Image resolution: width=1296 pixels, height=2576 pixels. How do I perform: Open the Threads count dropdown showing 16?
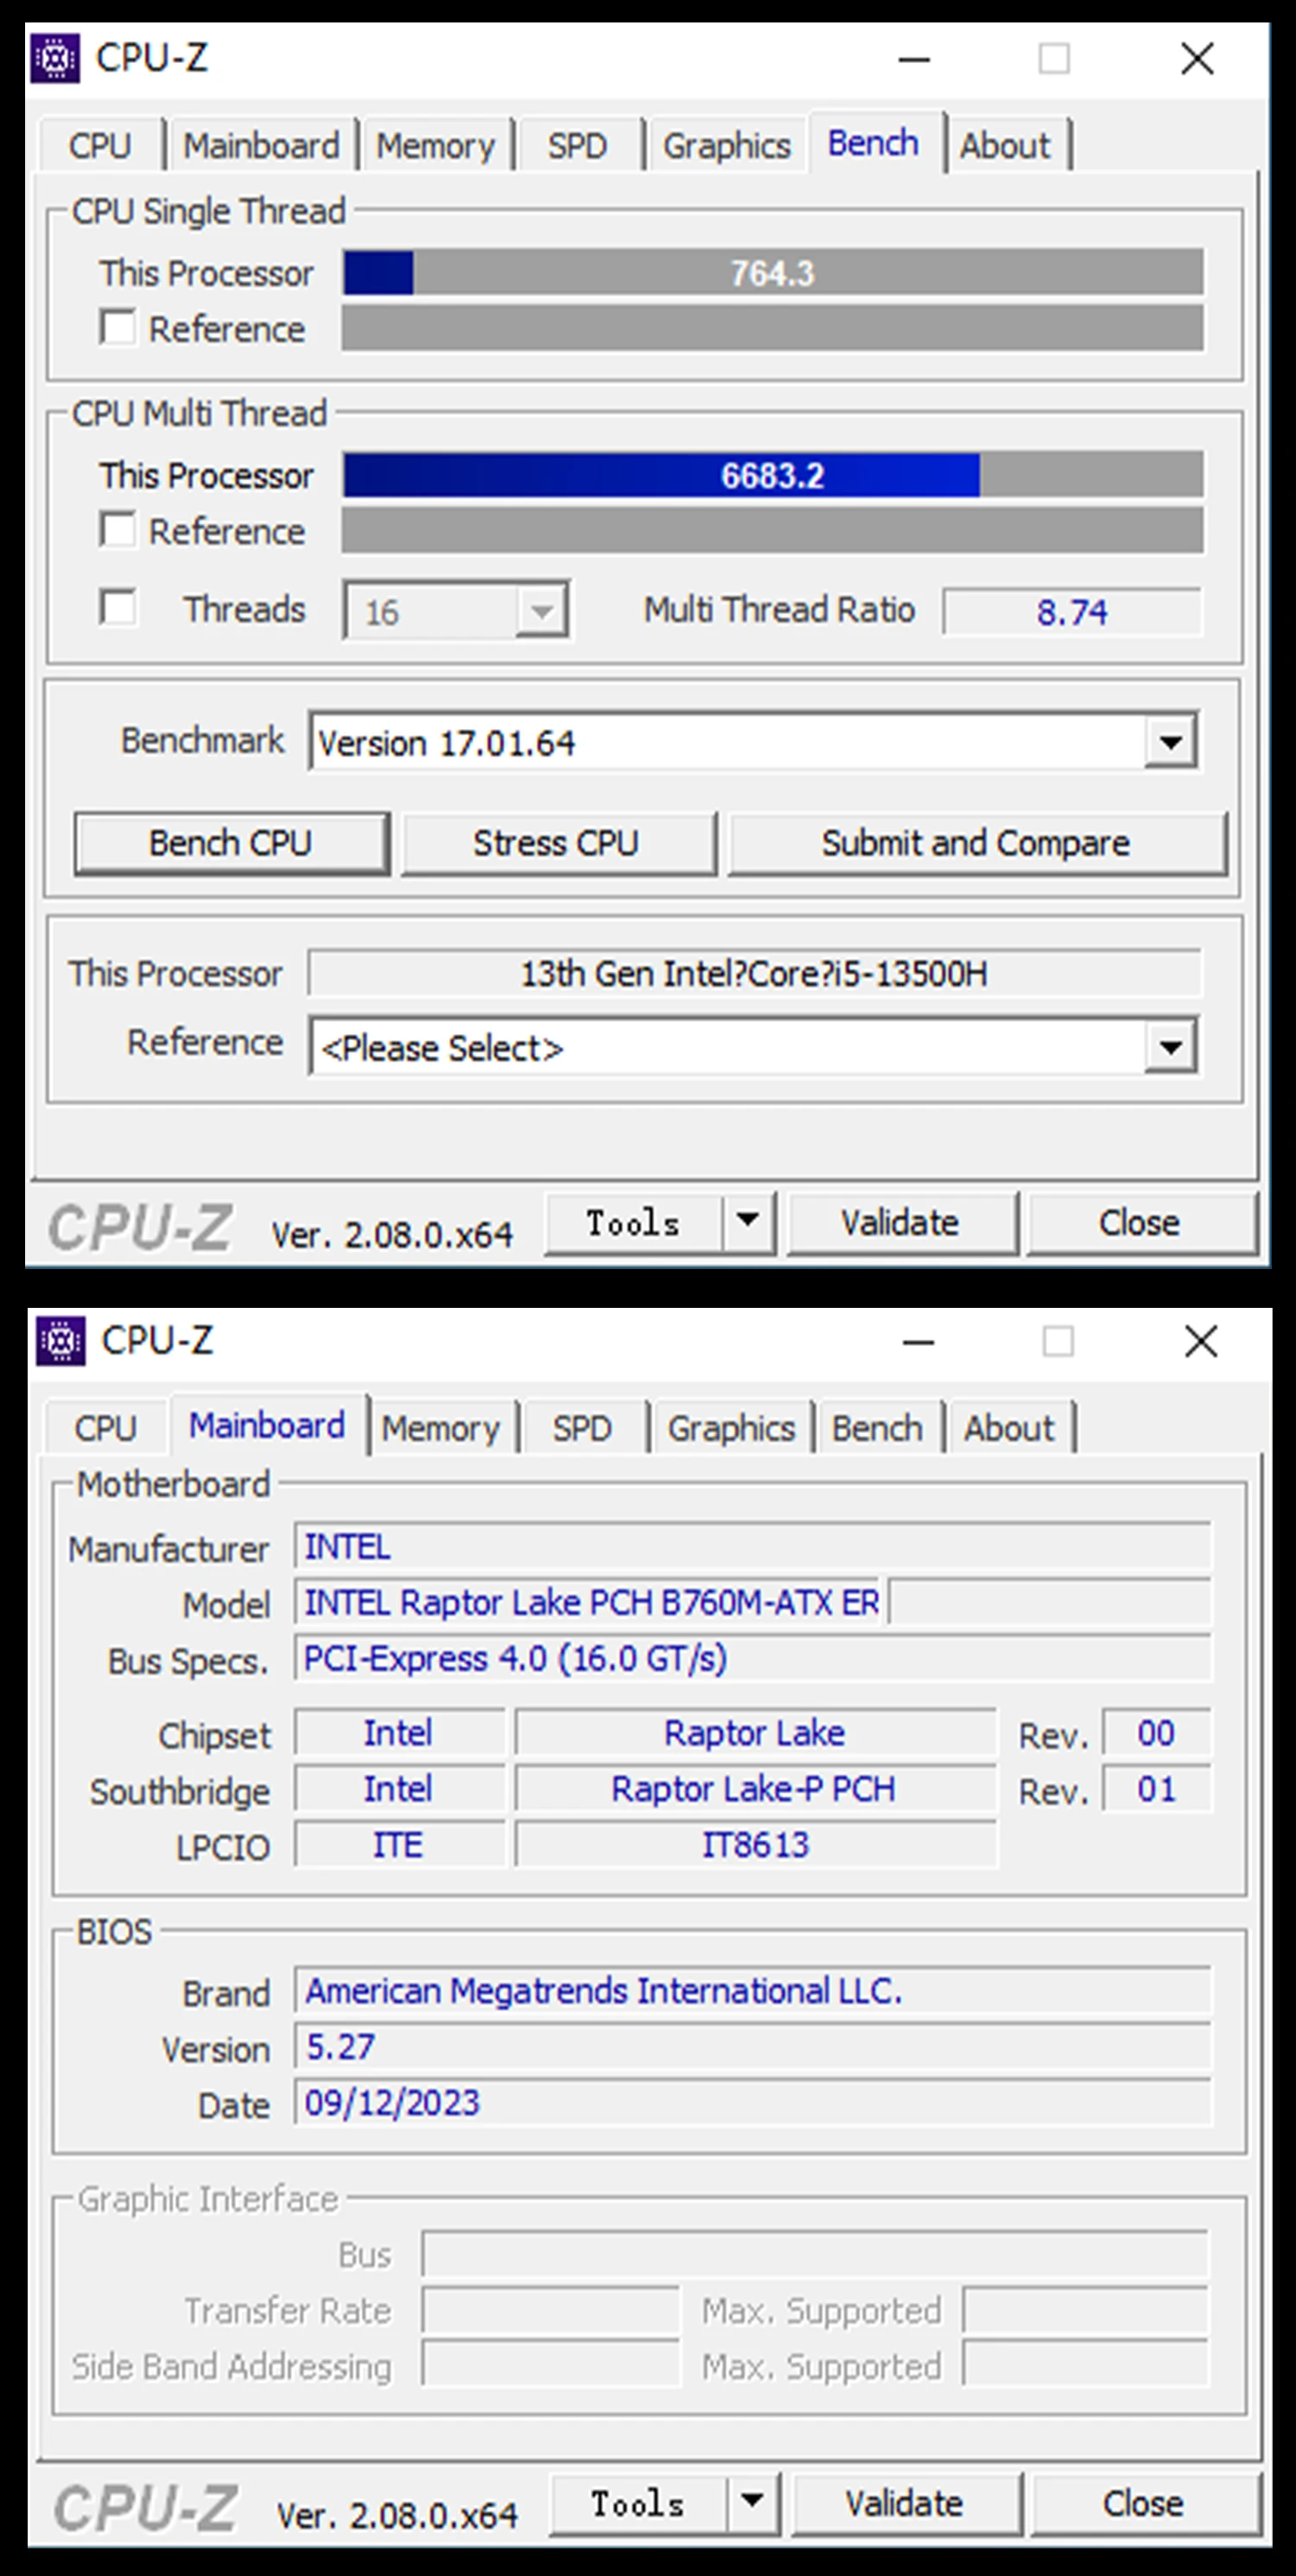coord(541,611)
